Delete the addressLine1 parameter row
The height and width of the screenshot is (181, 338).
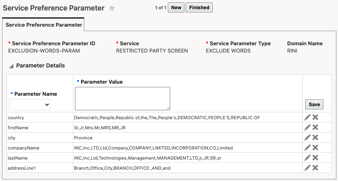315,168
